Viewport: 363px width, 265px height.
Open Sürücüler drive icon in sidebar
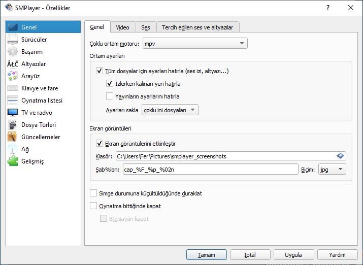[x=13, y=40]
